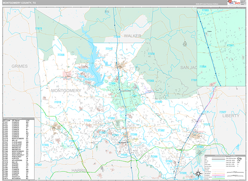
Task: Click the large MONTGOMERY county label on map
Action: tap(66, 91)
